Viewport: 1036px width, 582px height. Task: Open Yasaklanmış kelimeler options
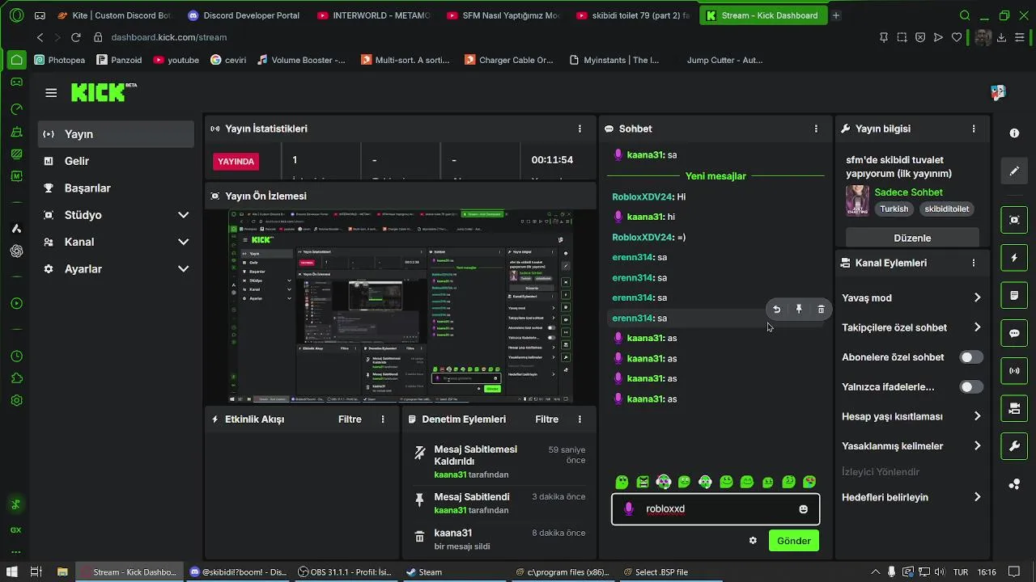click(x=977, y=446)
